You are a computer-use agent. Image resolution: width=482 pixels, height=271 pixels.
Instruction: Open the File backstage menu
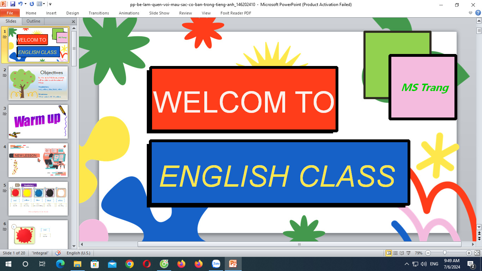(x=10, y=13)
